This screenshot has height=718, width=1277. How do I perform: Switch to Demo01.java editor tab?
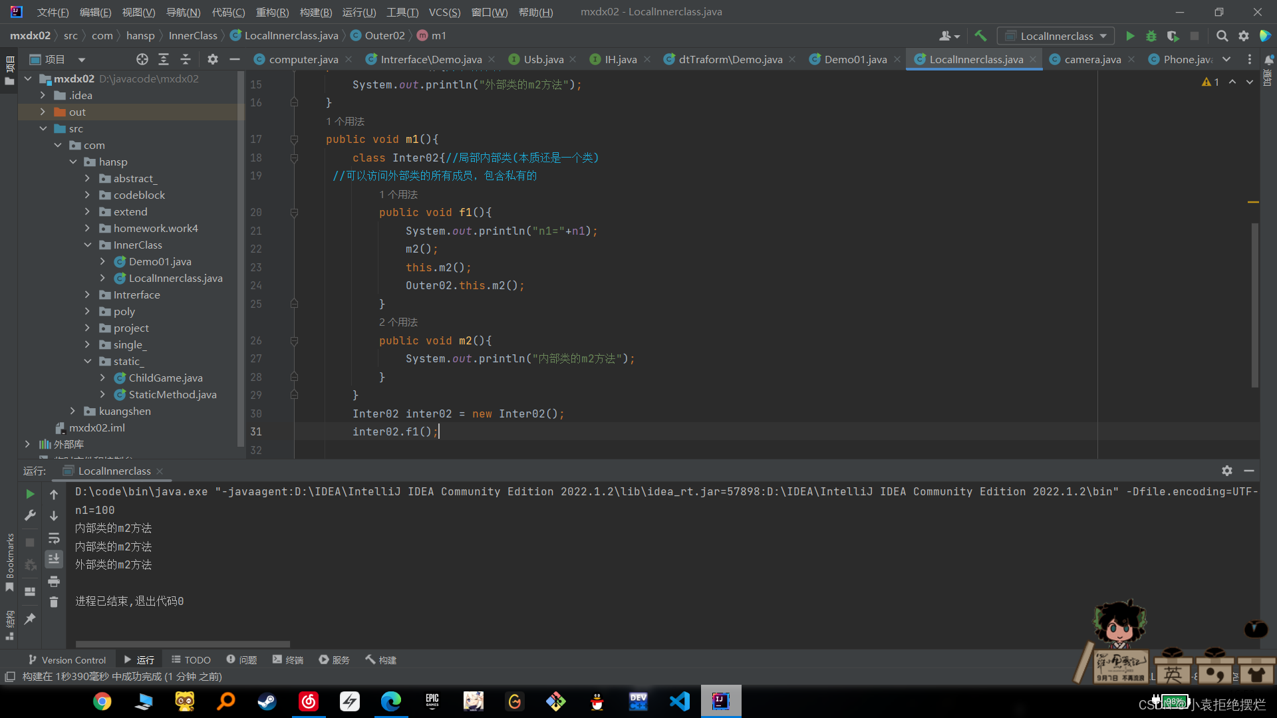point(855,59)
